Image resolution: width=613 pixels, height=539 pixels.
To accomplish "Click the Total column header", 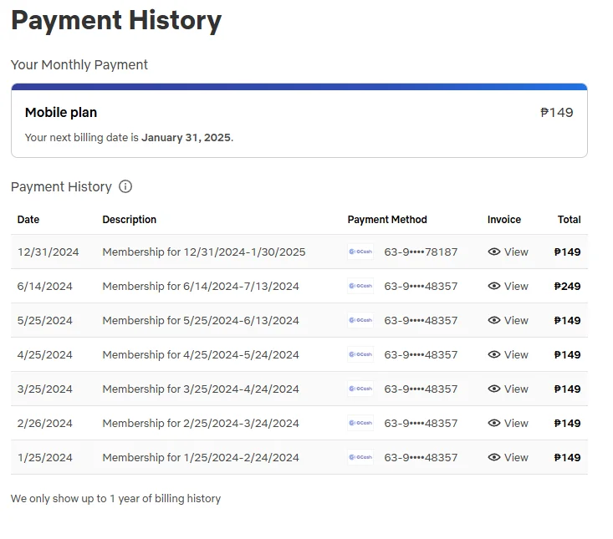I will [x=570, y=220].
